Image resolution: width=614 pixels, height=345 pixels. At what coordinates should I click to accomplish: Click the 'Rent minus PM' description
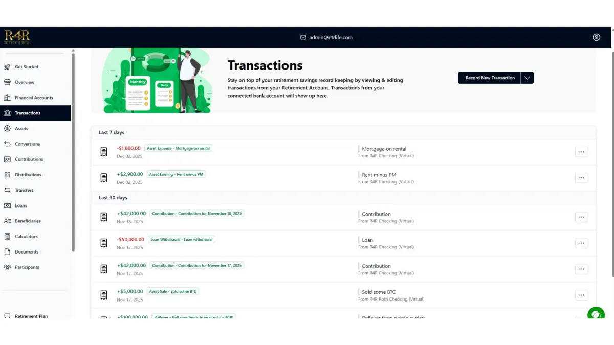click(x=379, y=175)
